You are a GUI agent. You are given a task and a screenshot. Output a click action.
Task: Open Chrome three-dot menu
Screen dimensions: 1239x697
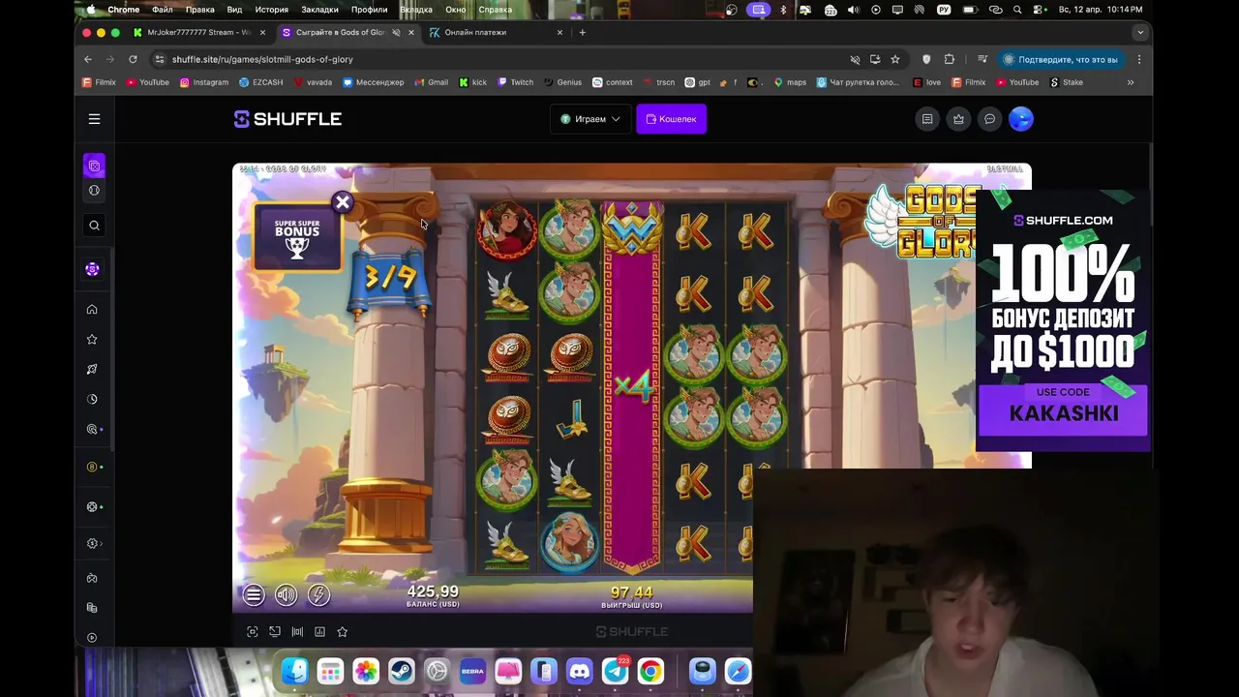pyautogui.click(x=1138, y=59)
